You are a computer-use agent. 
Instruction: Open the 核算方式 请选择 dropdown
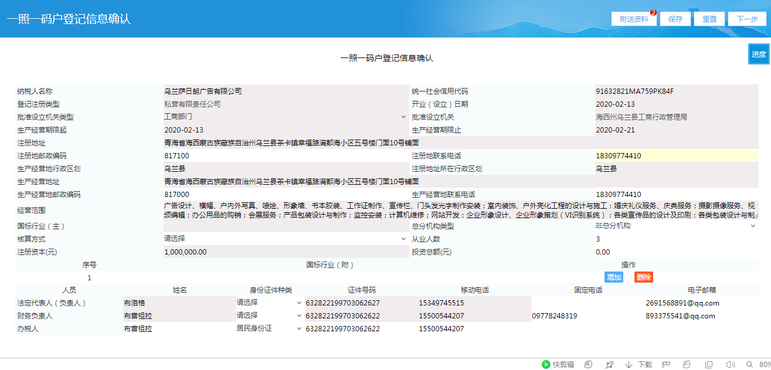pos(403,239)
